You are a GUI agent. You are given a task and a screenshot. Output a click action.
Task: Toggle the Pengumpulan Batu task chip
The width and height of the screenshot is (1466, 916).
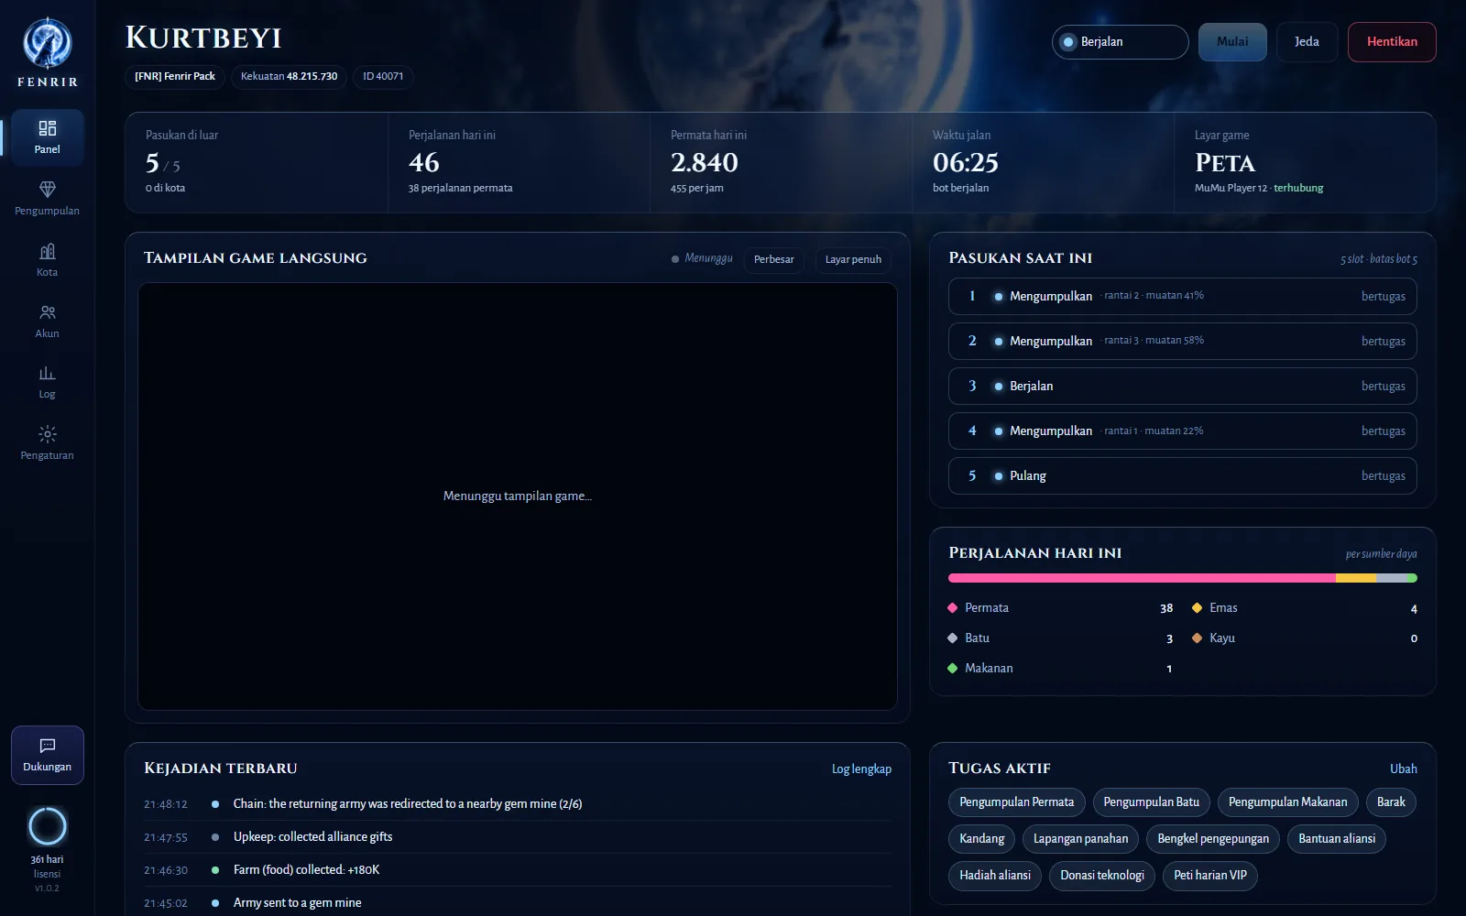point(1152,802)
